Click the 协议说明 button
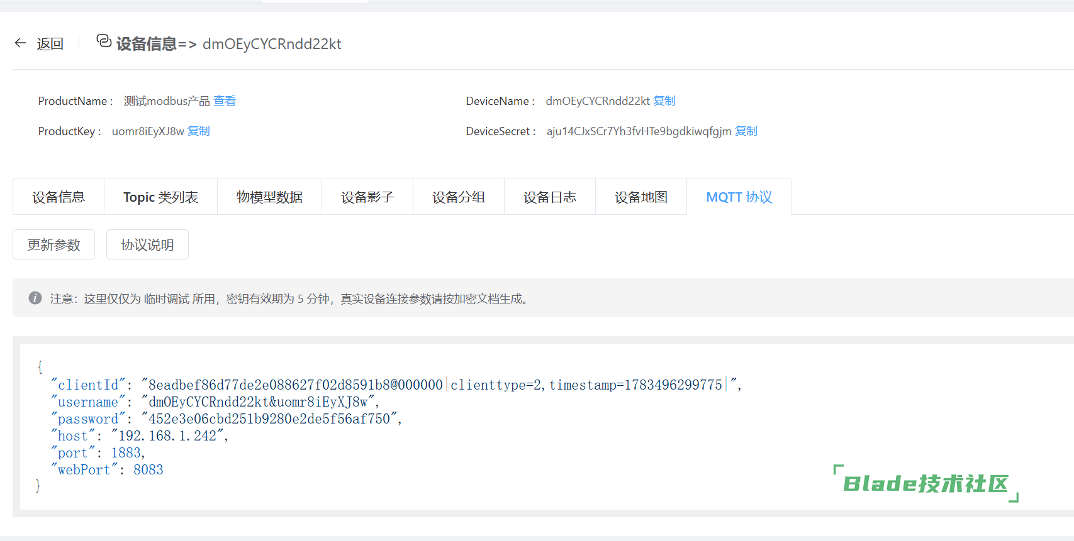This screenshot has height=541, width=1074. 147,244
